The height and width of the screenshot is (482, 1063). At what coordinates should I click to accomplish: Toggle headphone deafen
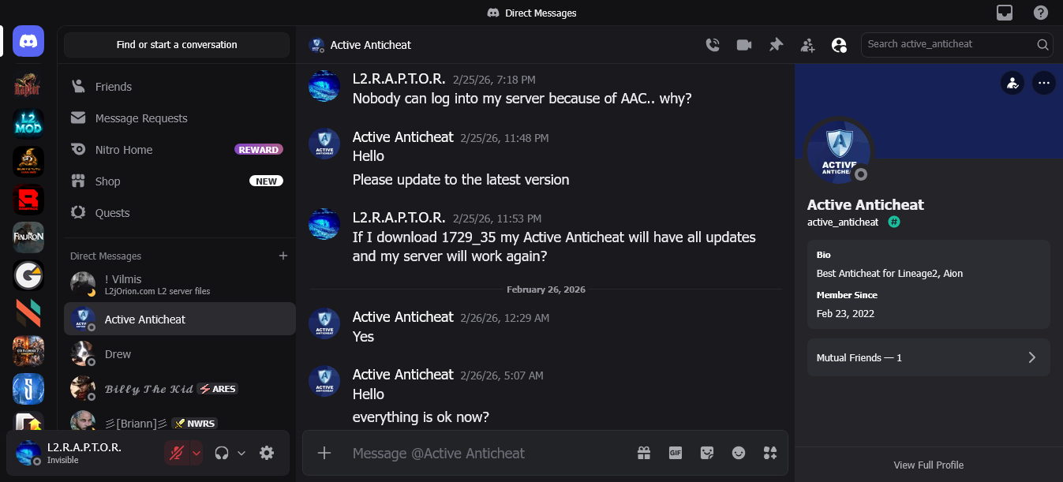[x=222, y=453]
